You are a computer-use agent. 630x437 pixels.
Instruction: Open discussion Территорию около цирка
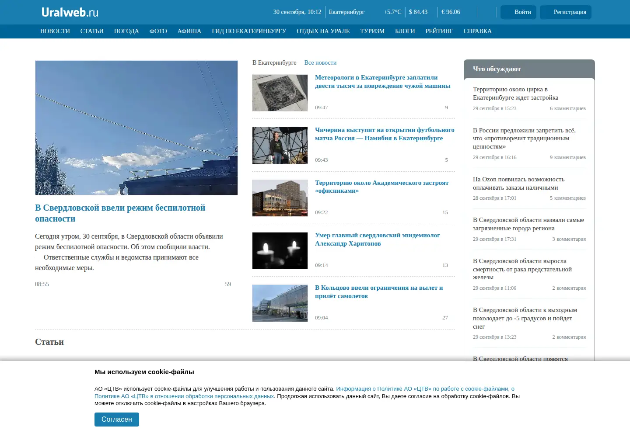click(x=516, y=94)
